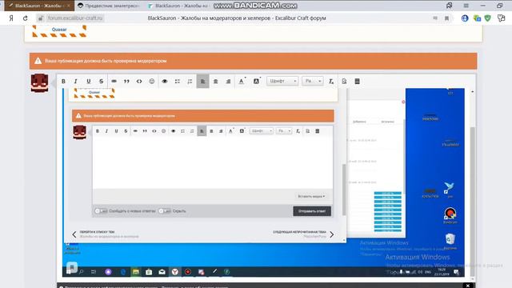Click the red record taskbar icon in nested screenshot
Screen dimensions: 512x288
point(188,272)
